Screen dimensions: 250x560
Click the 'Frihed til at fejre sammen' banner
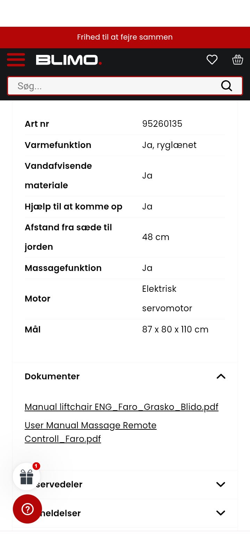coord(125,37)
